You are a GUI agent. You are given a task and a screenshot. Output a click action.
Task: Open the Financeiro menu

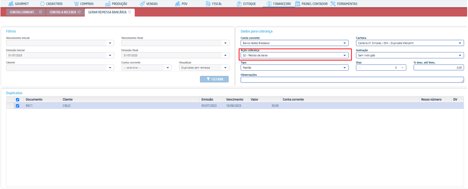(x=278, y=4)
